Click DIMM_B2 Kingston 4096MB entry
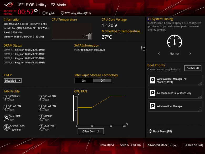 [24, 62]
